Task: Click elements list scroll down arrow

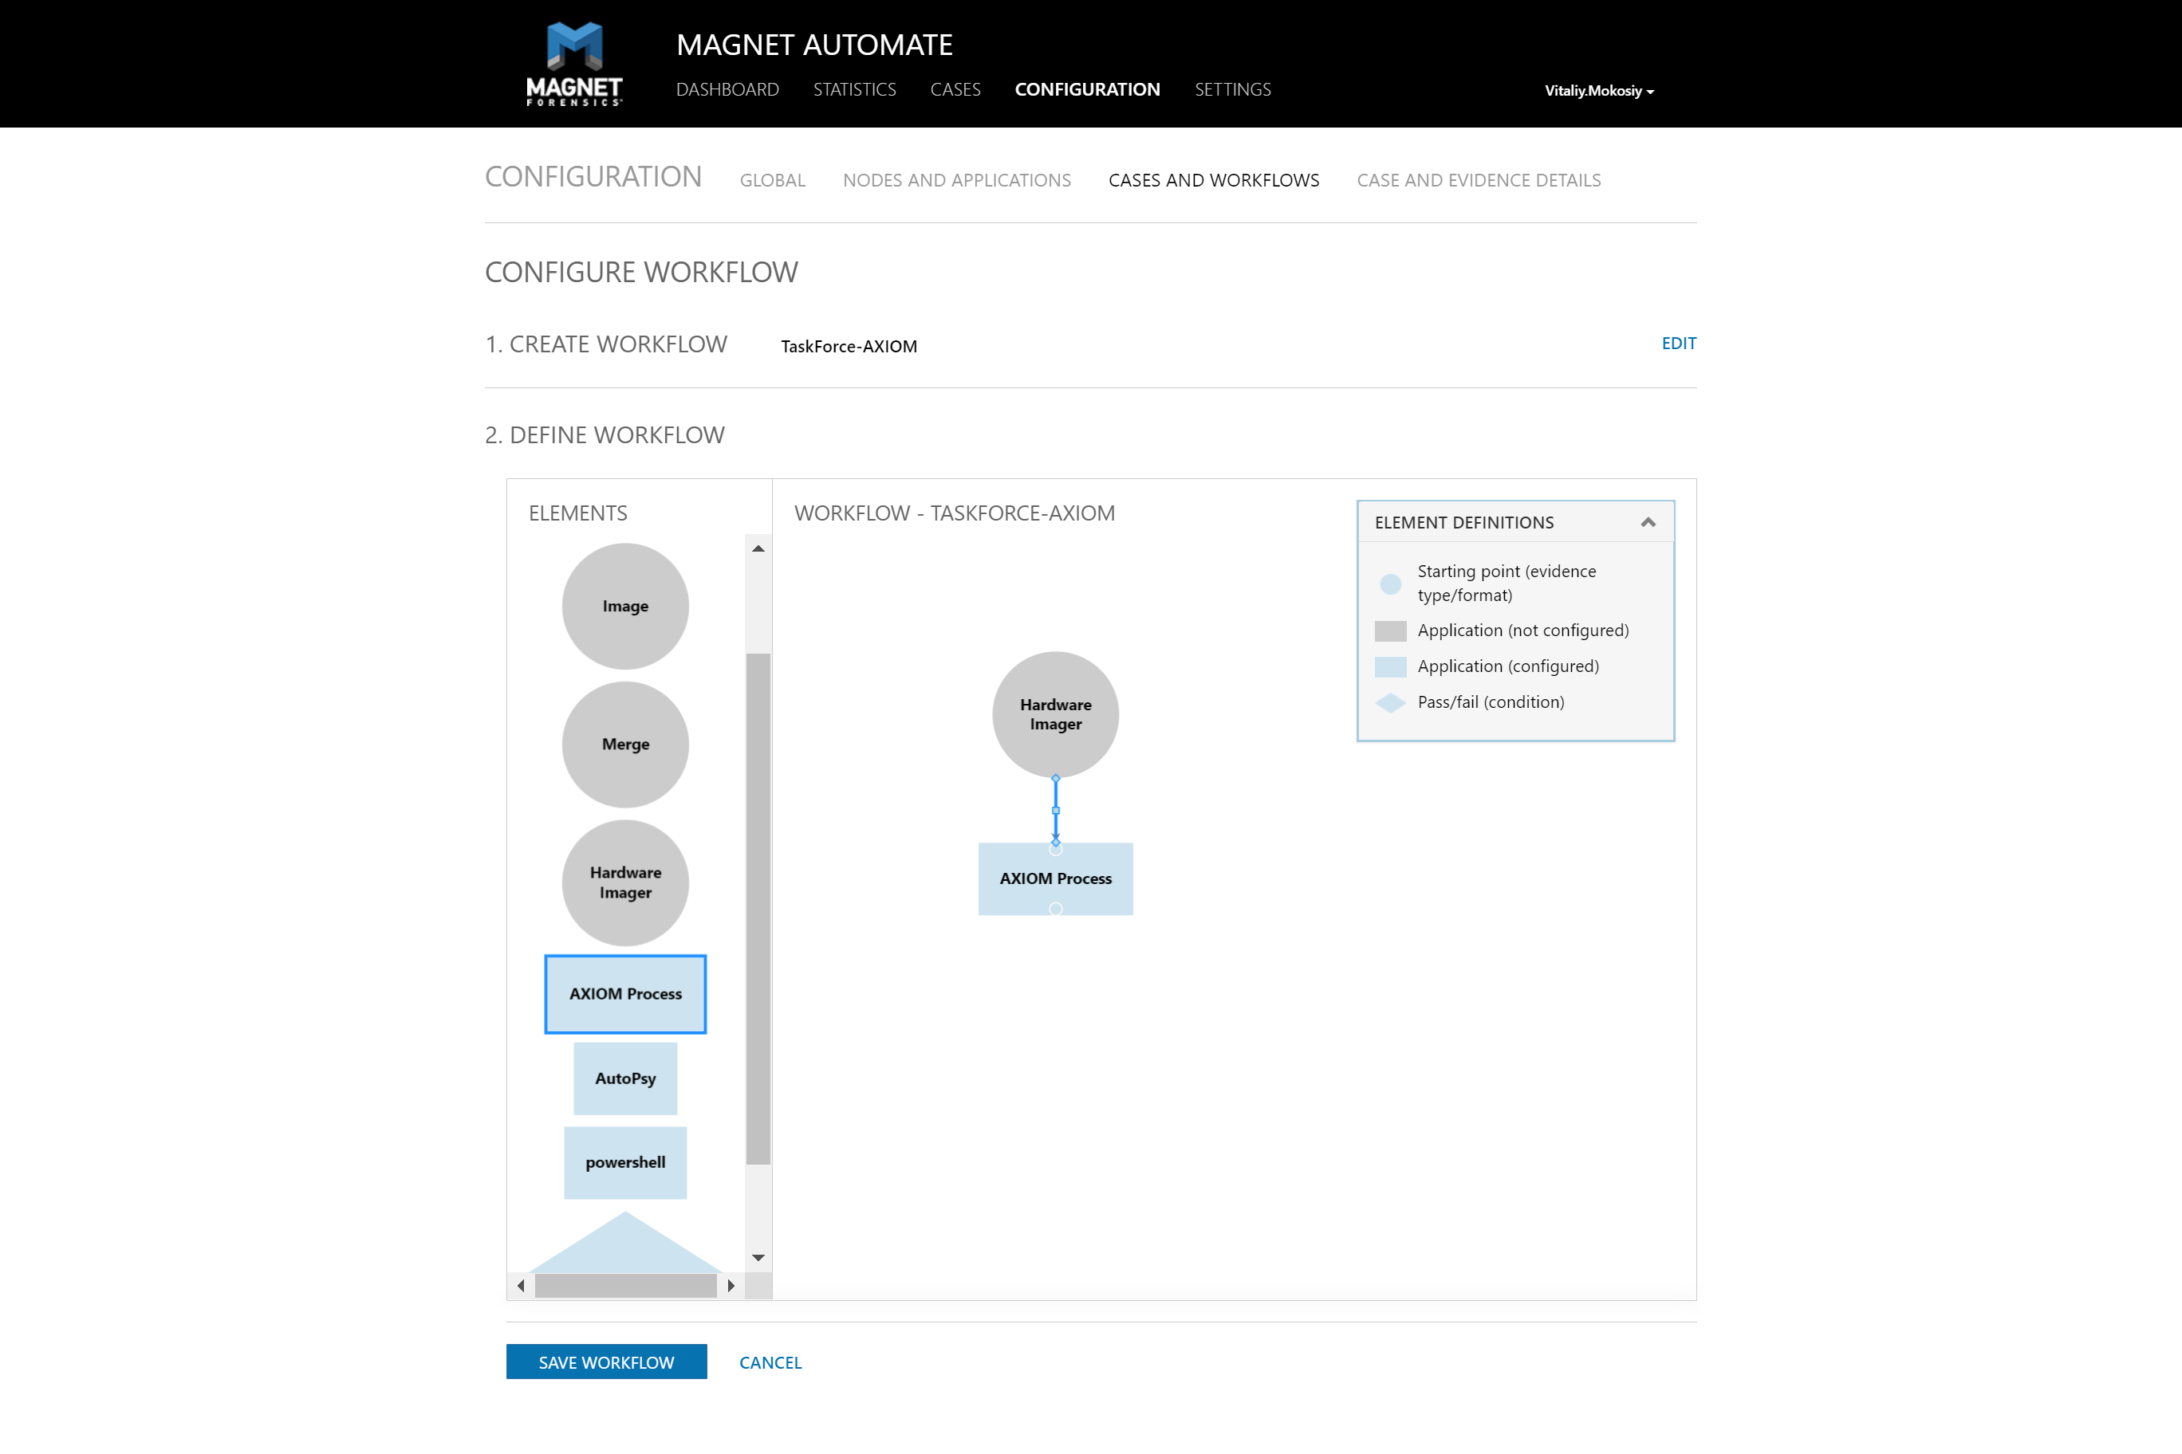Action: click(759, 1259)
